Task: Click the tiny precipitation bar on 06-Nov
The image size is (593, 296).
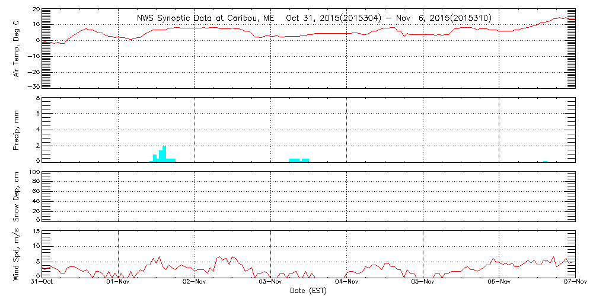Action: coord(545,161)
